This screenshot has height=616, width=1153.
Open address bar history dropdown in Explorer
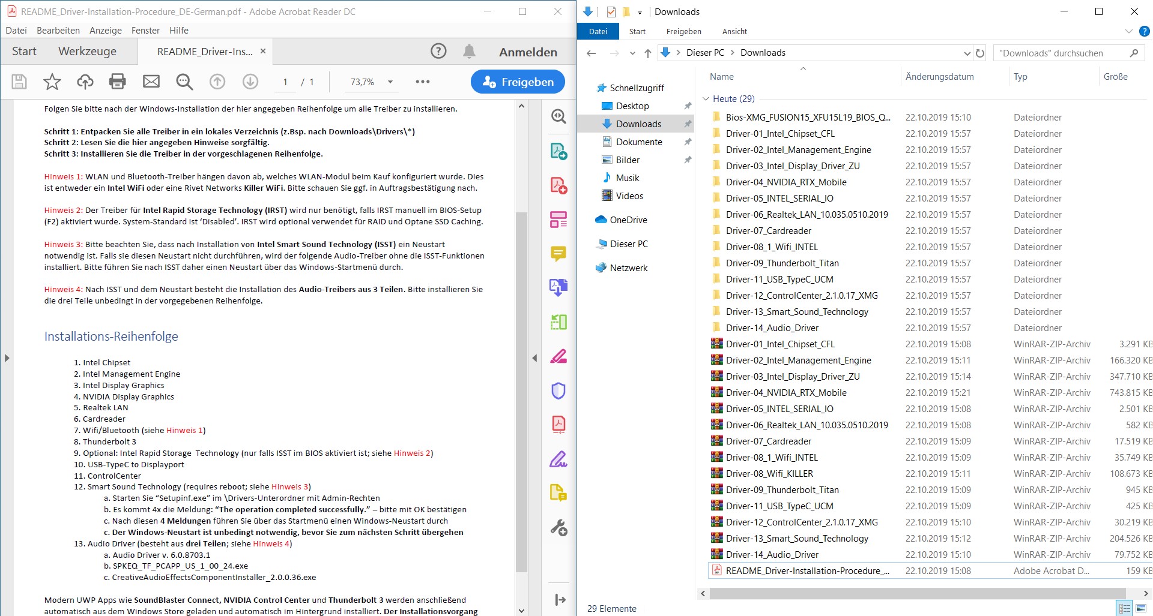click(x=967, y=53)
